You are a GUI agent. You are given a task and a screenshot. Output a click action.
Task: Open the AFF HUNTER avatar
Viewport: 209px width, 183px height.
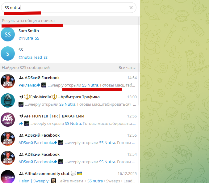point(8,120)
